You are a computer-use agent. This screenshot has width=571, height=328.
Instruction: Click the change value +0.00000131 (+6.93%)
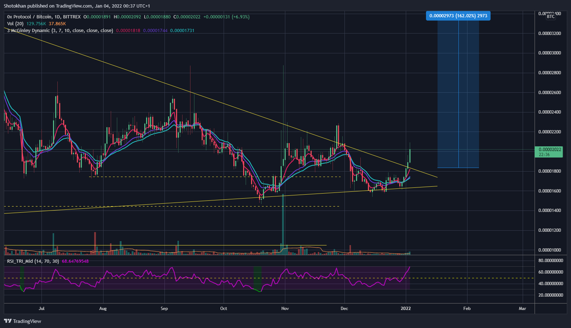coord(226,17)
